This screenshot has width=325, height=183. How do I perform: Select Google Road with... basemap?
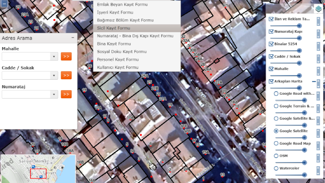coord(276,94)
